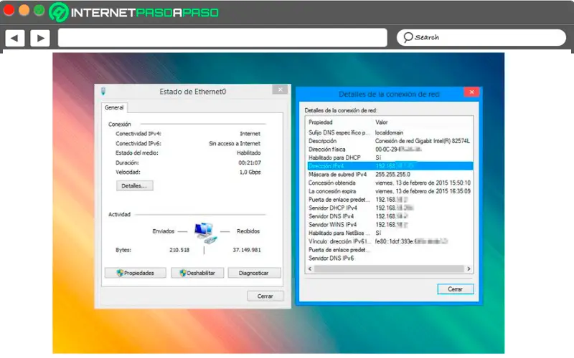This screenshot has width=574, height=358.
Task: Click Cerrar in network details dialog
Action: click(456, 289)
